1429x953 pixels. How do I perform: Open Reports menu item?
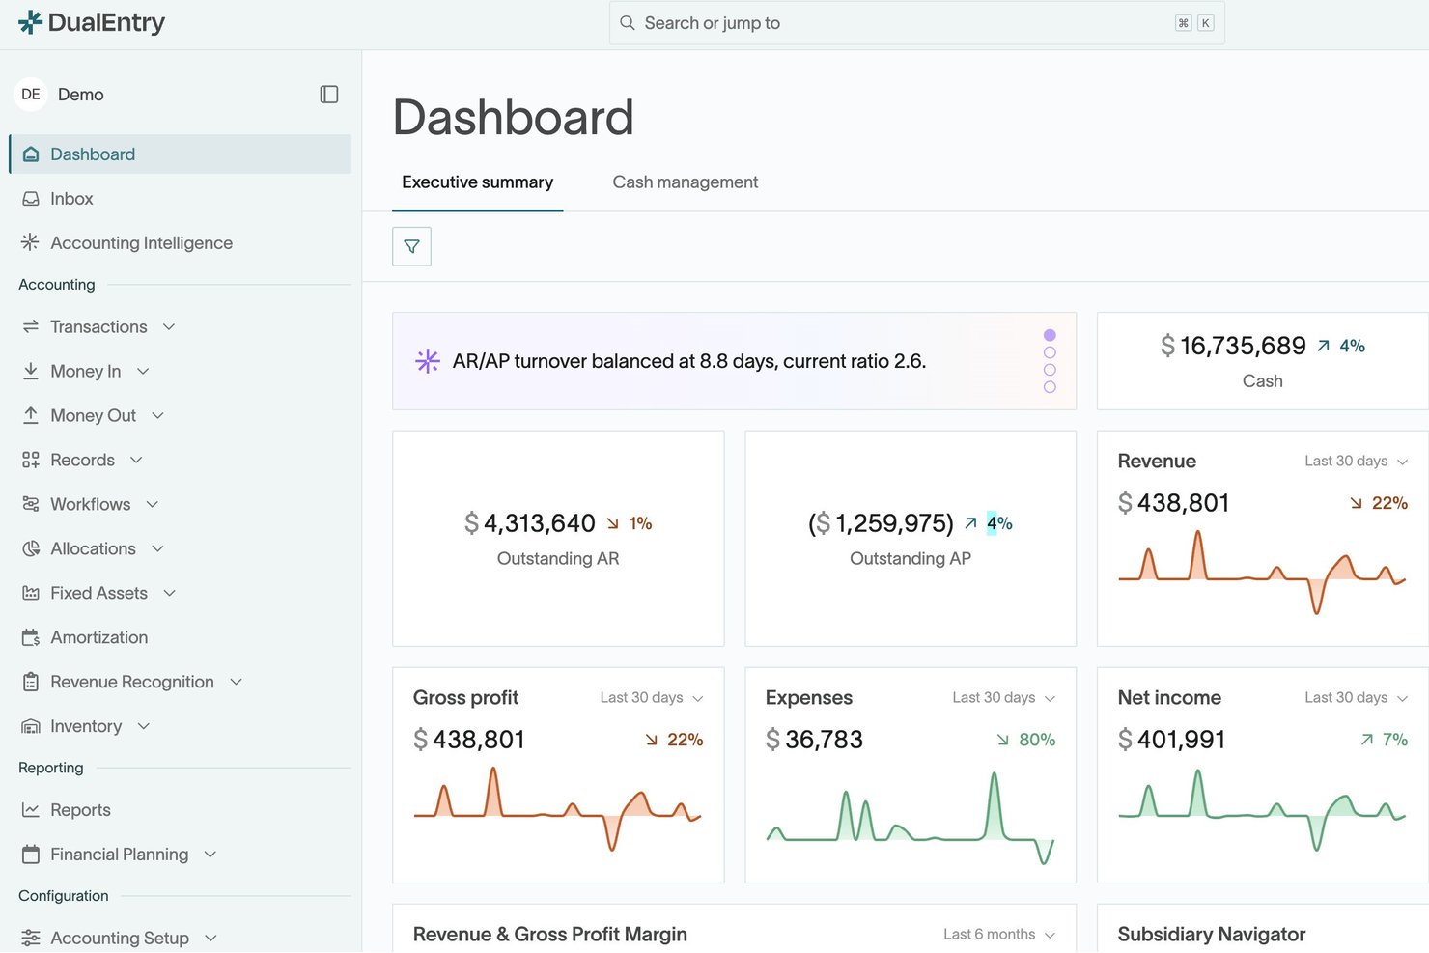tap(181, 810)
